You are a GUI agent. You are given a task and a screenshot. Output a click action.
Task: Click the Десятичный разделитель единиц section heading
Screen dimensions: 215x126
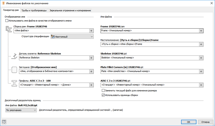[x=23, y=101]
